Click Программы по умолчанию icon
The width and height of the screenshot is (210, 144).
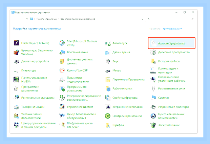pos(62,89)
